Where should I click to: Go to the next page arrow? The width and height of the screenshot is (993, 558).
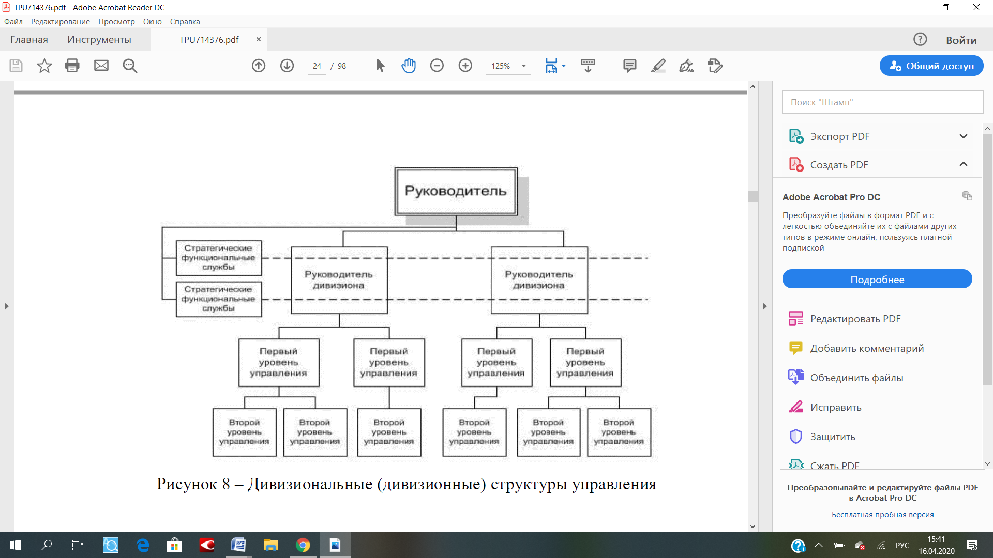tap(287, 66)
